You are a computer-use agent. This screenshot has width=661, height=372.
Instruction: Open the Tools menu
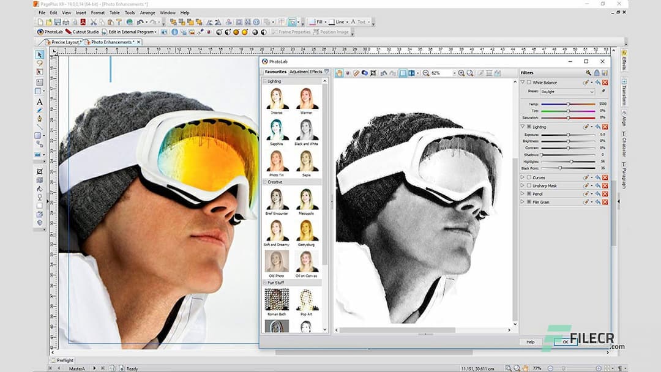point(129,12)
